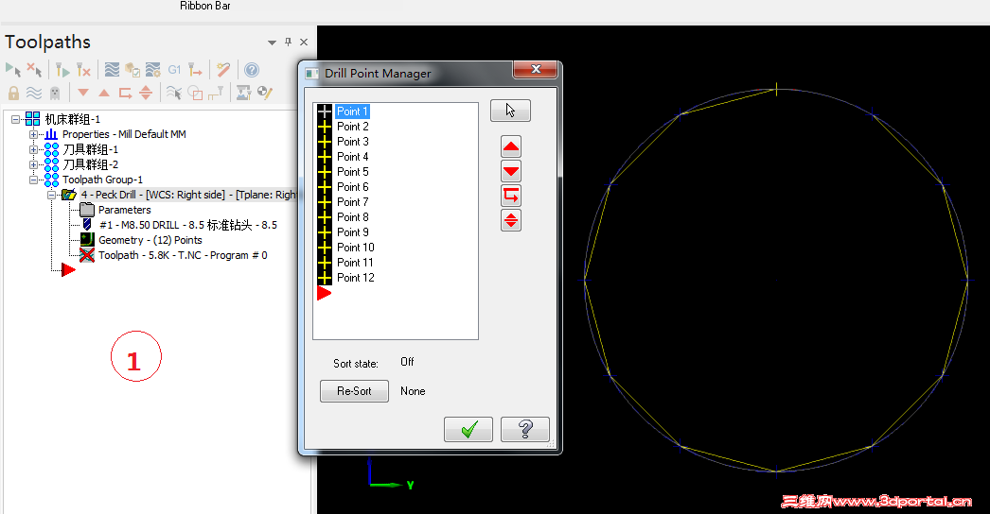Toggle locking with padlock icon
Viewport: 990px width, 514px height.
click(13, 93)
